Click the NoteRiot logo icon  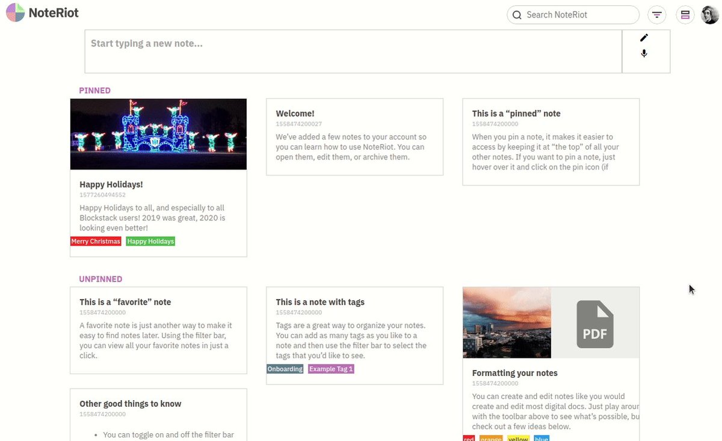coord(15,13)
